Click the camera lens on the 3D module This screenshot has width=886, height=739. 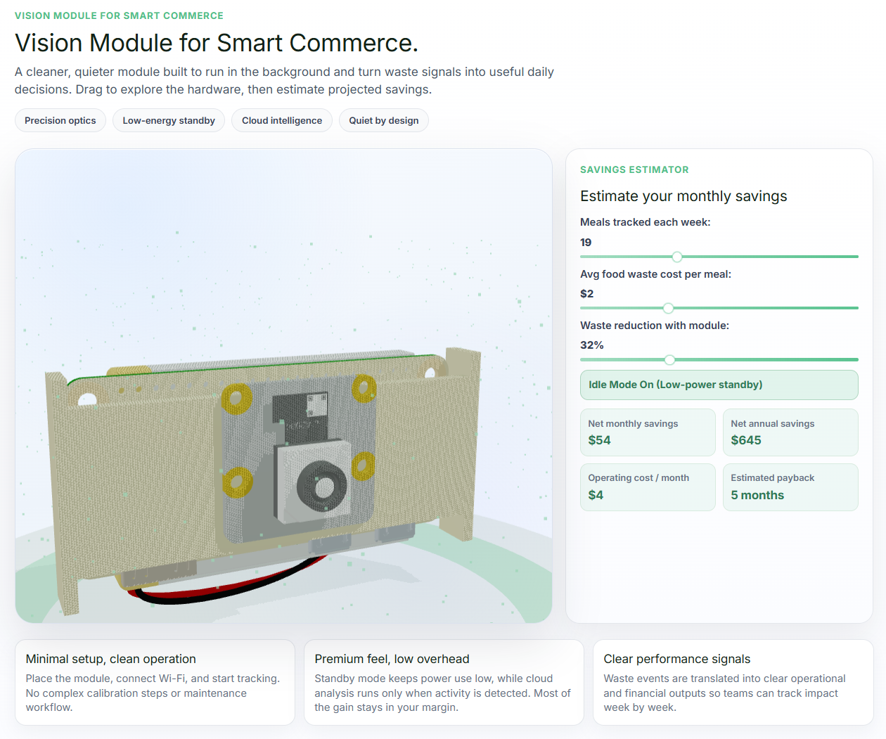pos(322,487)
